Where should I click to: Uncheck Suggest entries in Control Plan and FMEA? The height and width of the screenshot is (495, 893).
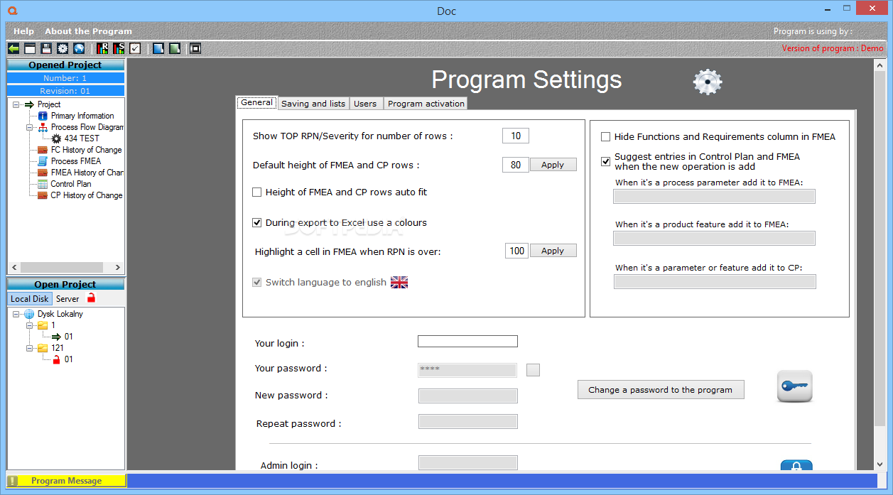tap(606, 161)
